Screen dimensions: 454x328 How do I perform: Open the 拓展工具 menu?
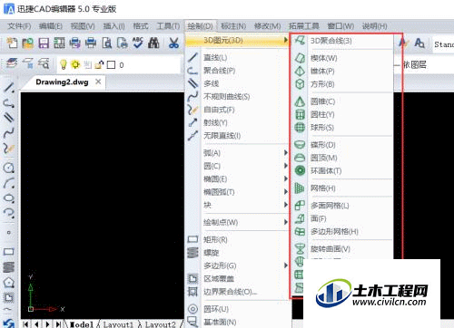coord(304,26)
